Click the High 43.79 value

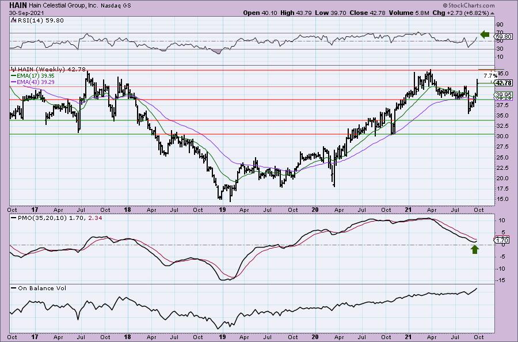click(x=295, y=13)
